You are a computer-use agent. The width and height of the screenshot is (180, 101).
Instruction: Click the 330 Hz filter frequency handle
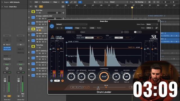[106, 87]
